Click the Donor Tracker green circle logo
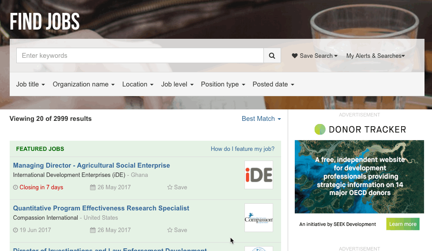Viewport: 432px width, 251px height. (x=320, y=130)
